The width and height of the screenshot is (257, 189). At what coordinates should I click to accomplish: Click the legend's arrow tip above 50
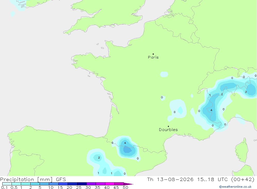pyautogui.click(x=128, y=184)
